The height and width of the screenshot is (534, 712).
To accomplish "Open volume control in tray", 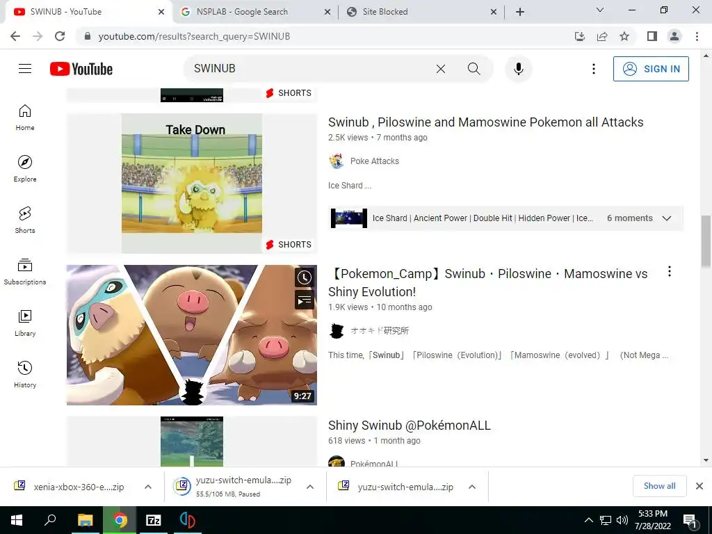I will click(x=622, y=520).
